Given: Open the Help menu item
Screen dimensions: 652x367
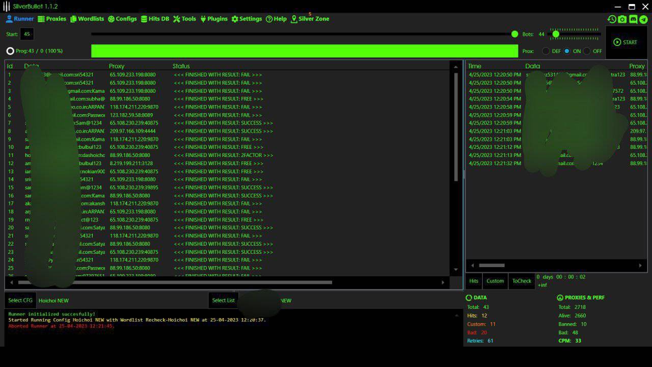Looking at the screenshot, I should 276,19.
